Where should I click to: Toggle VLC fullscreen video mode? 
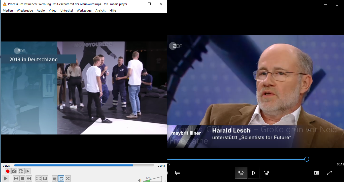38,178
